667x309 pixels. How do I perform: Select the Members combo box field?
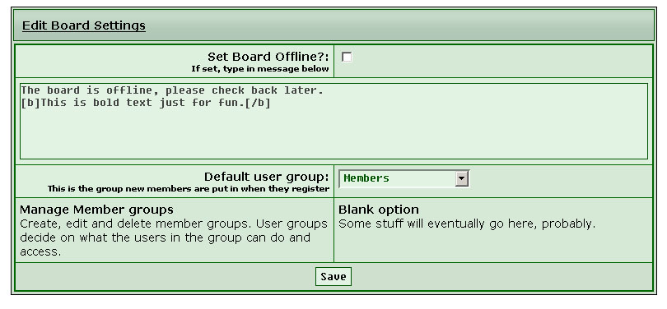(403, 178)
